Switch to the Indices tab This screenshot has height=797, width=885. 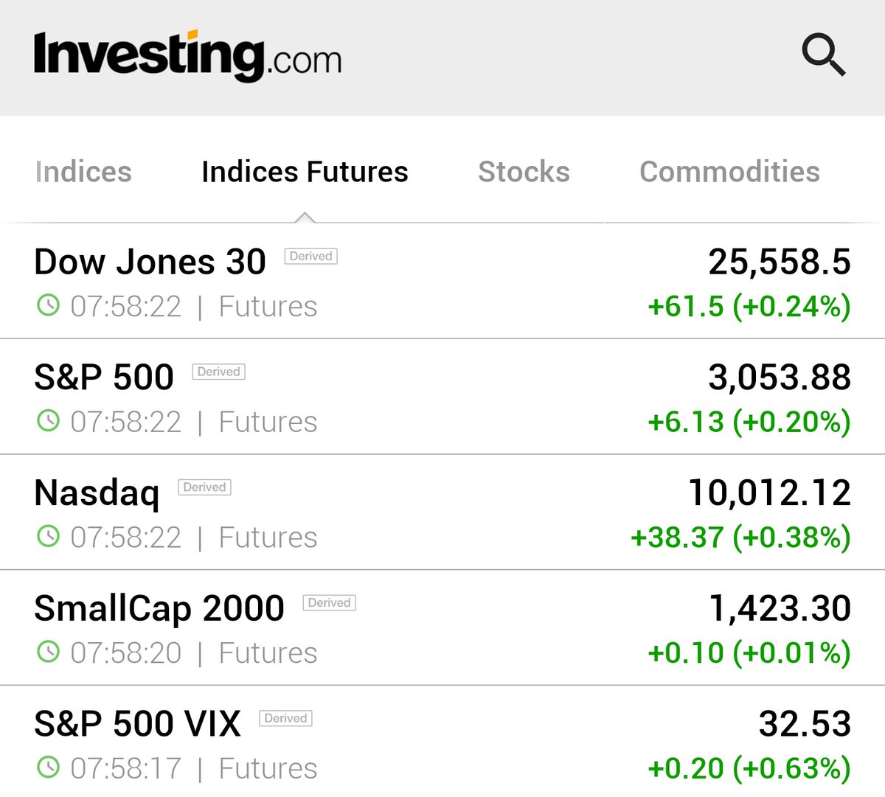click(83, 172)
